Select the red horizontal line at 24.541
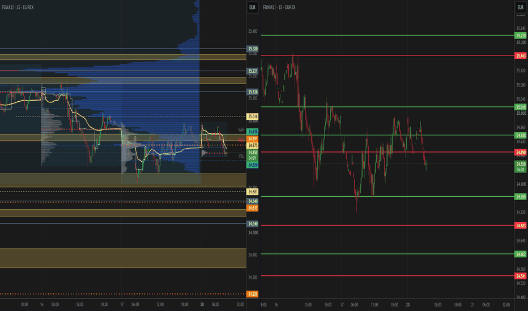This screenshot has width=528, height=311. point(388,276)
